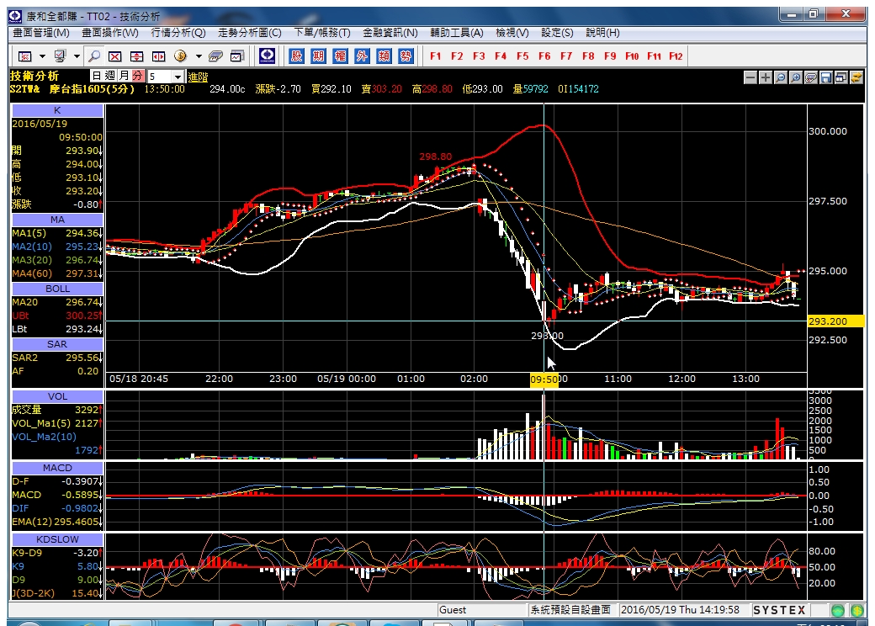
Task: Click the plus button on chart toolbar
Action: [766, 77]
